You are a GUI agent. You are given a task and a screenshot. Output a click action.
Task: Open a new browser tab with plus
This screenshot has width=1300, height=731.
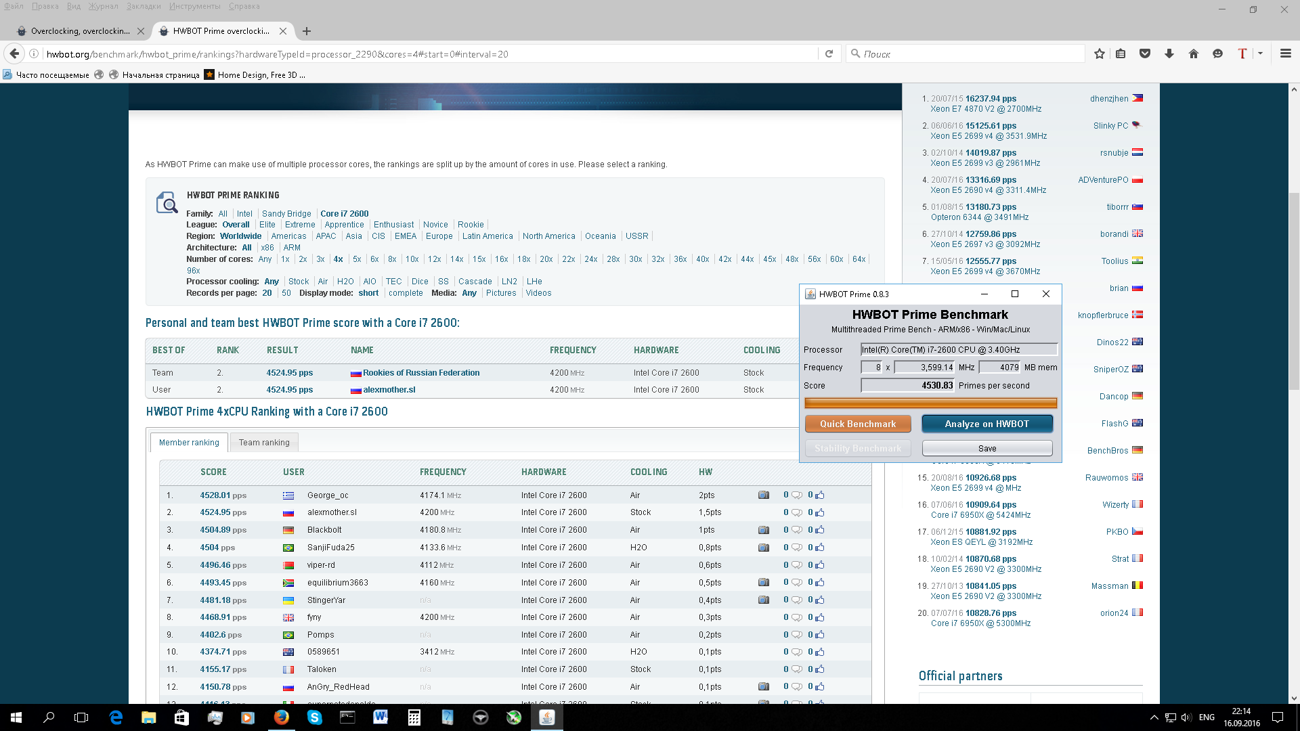(x=307, y=31)
